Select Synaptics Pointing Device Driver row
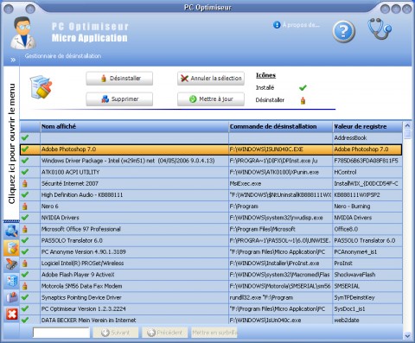Screen dimensions: 415x343 tap(211, 297)
